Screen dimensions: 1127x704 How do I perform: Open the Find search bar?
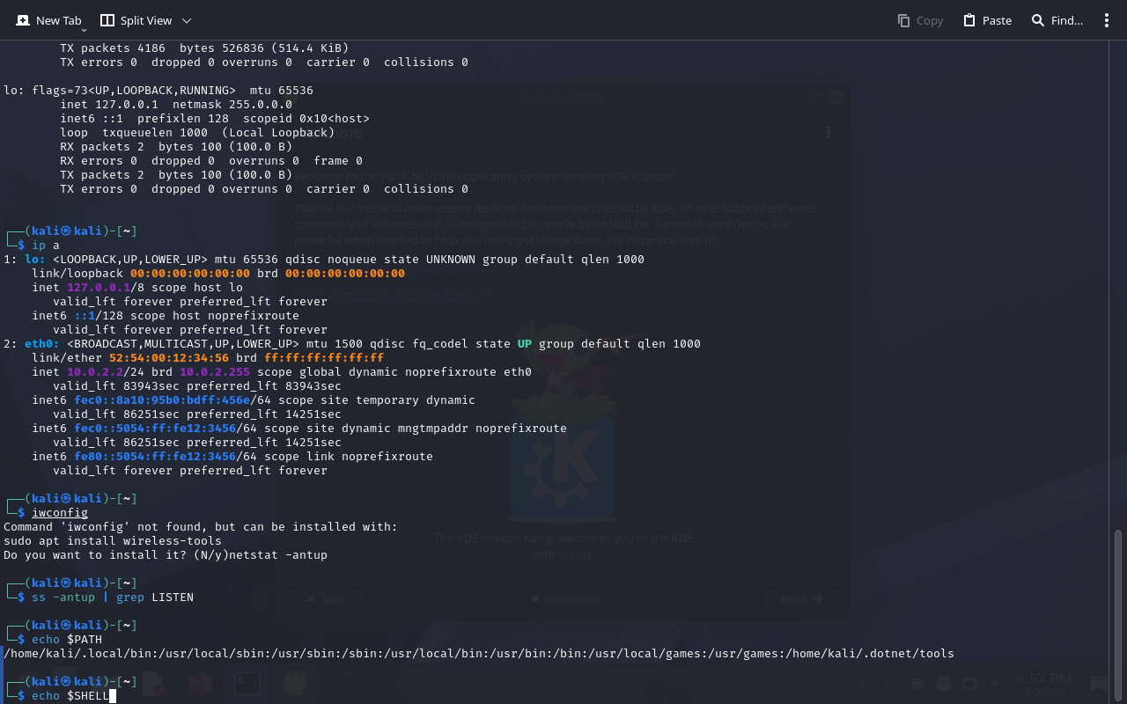click(1057, 20)
